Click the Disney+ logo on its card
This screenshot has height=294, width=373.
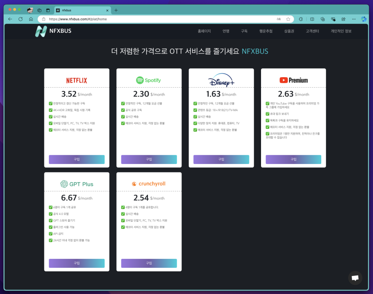pyautogui.click(x=221, y=80)
